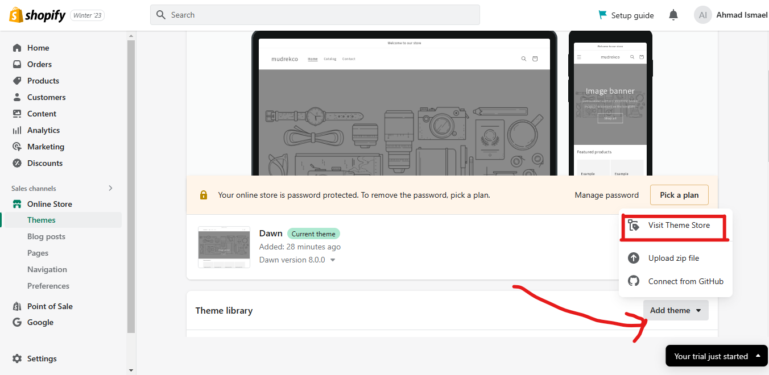
Task: Click the Google G icon
Action: point(17,322)
